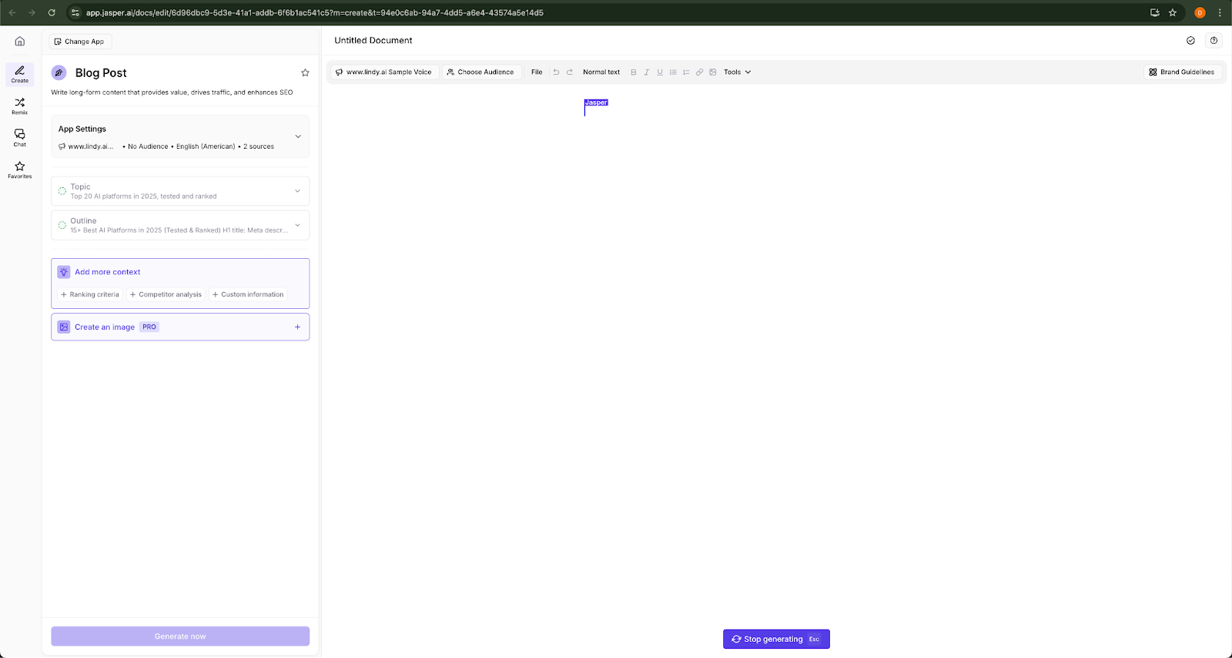The height and width of the screenshot is (658, 1232).
Task: Click the 2 sources text
Action: coord(259,146)
